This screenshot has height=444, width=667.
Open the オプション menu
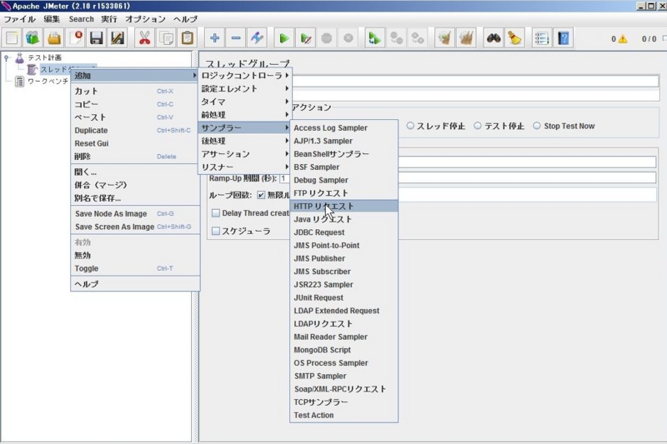145,19
